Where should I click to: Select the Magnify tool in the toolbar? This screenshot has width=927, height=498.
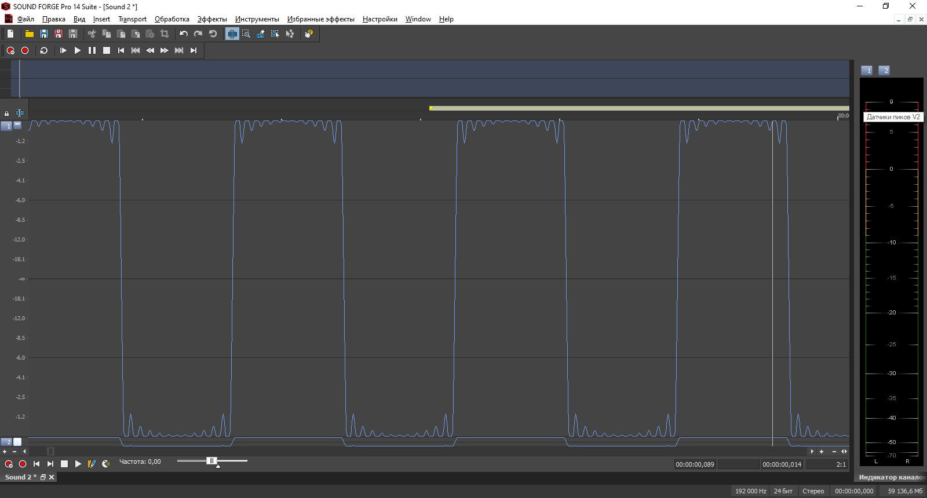click(246, 34)
